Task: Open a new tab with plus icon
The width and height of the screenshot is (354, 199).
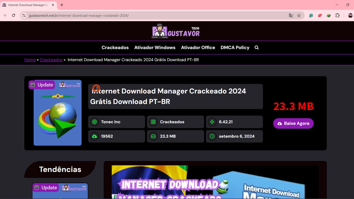Action: [62, 5]
